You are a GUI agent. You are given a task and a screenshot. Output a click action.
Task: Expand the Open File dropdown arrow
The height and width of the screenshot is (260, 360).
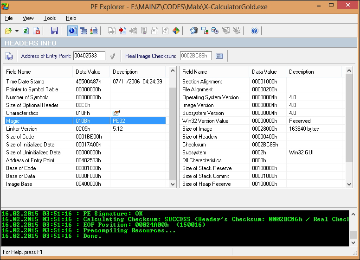click(17, 31)
